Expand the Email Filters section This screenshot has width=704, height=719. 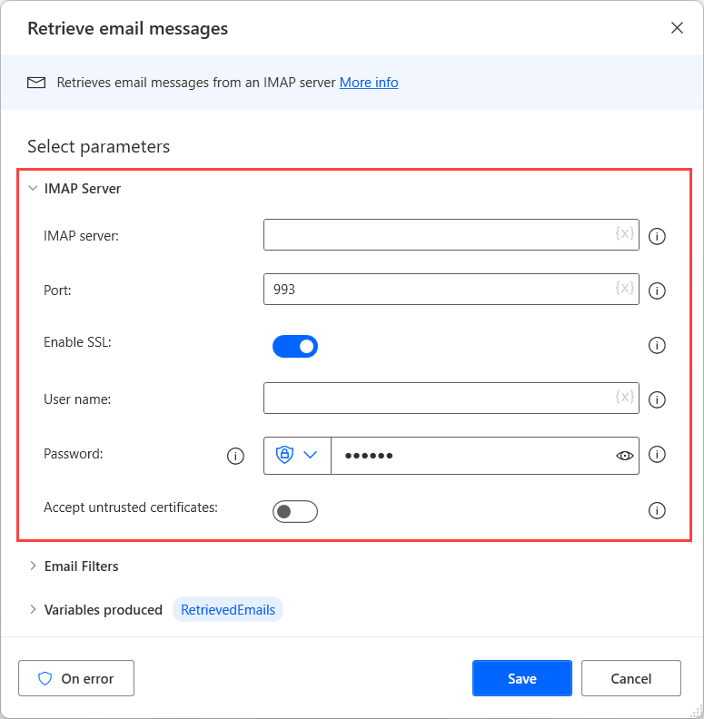pyautogui.click(x=33, y=566)
